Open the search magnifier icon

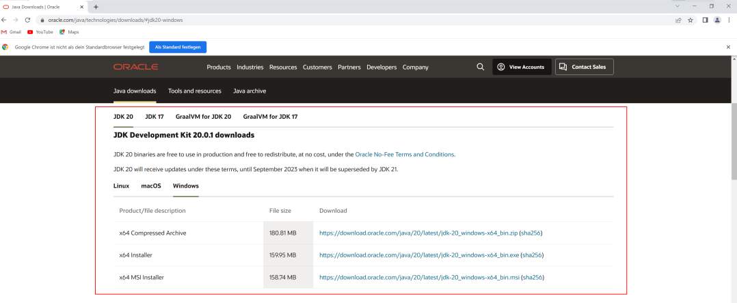pos(480,67)
